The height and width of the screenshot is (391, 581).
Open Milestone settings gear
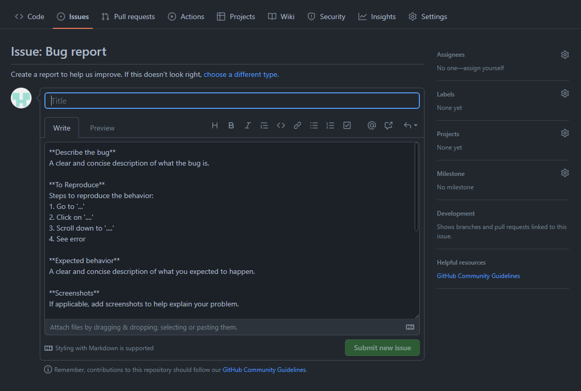tap(564, 172)
